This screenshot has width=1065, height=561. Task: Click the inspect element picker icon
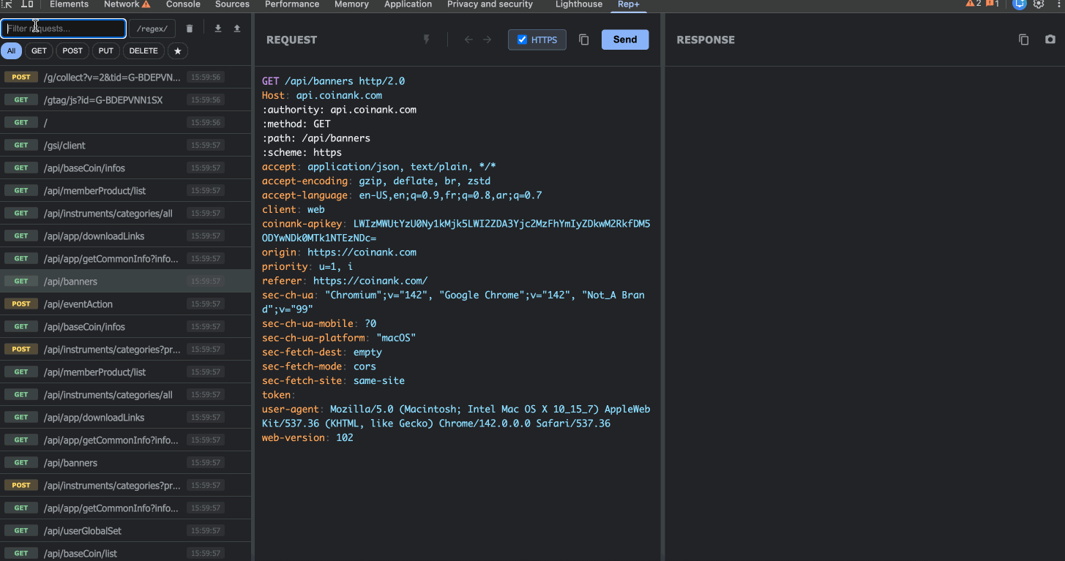[x=8, y=4]
